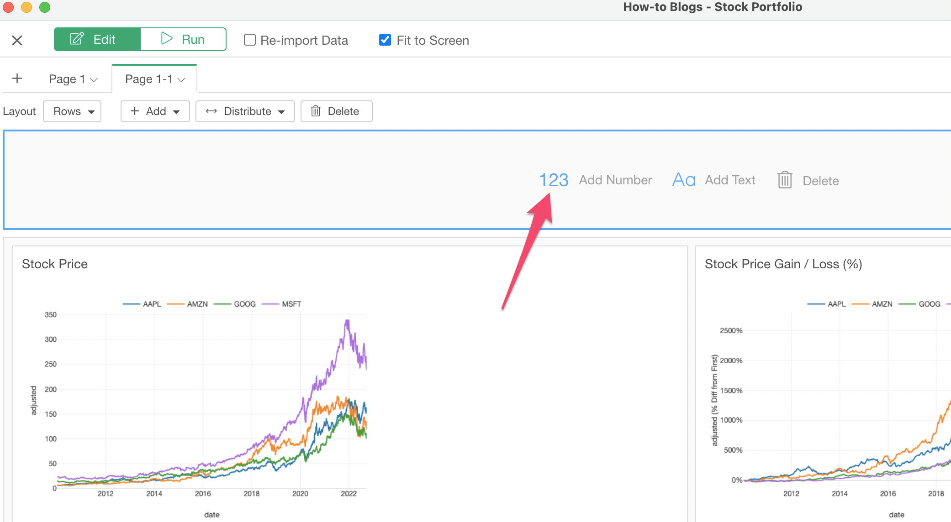Click the 123 Add Number icon

pyautogui.click(x=554, y=180)
